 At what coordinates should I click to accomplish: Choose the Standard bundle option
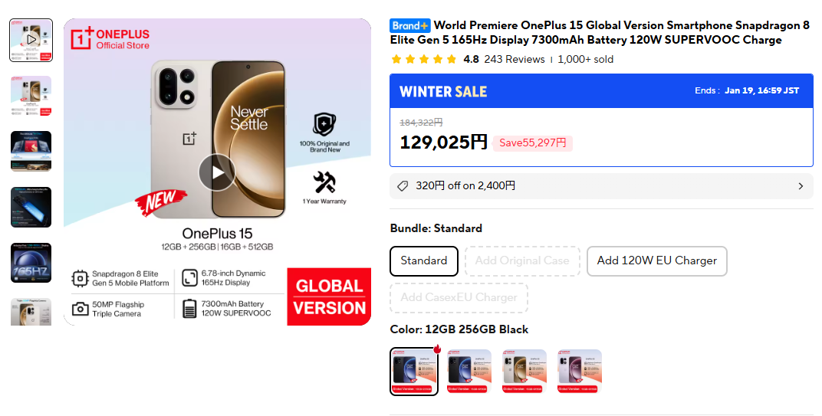pos(424,261)
